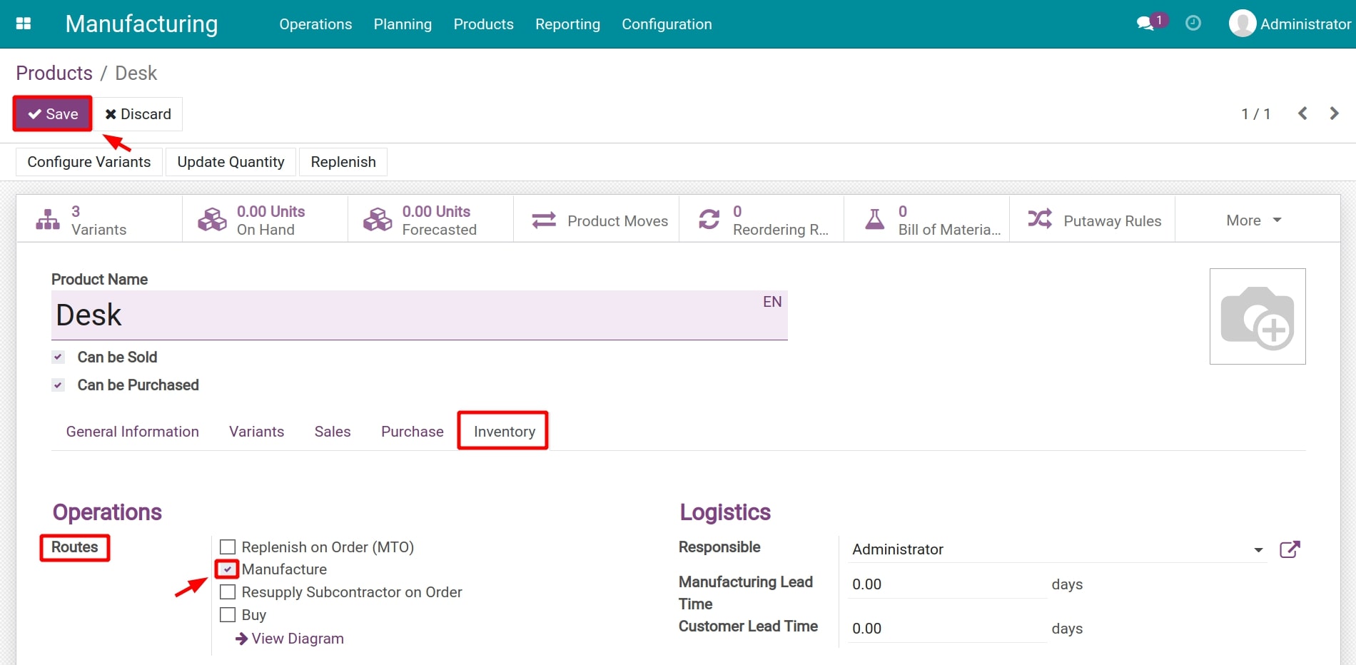Screen dimensions: 1356x665
Task: Enable Replenish on Order (MTO) route
Action: 228,547
